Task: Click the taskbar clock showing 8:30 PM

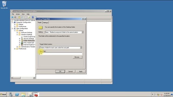Action: [x=167, y=95]
